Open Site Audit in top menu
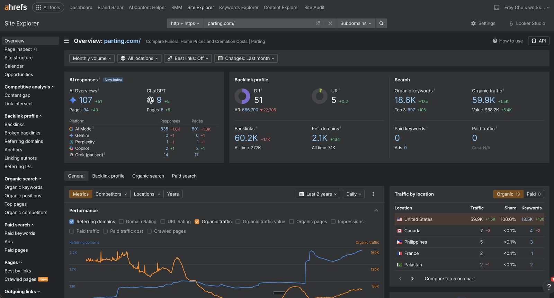Viewport: 554px width, 298px height. coord(314,7)
